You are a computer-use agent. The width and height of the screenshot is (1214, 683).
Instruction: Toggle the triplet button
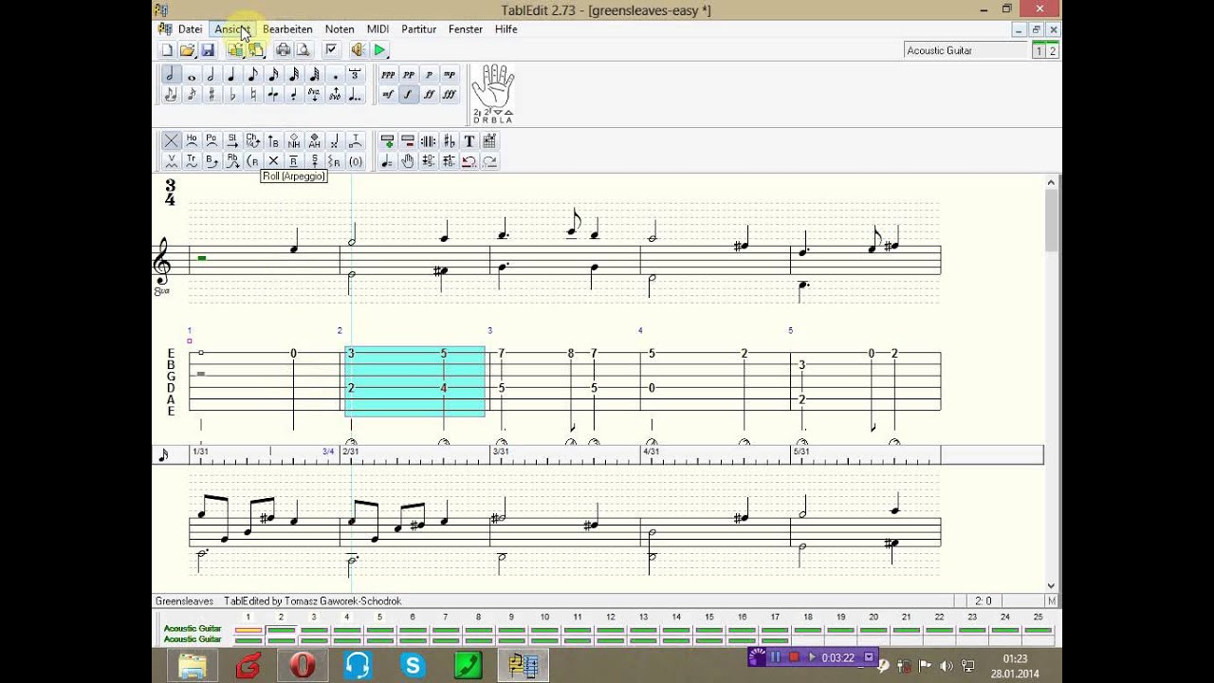click(x=355, y=75)
